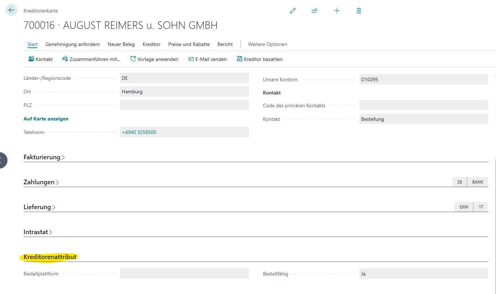The width and height of the screenshot is (496, 294).
Task: Click Kreditor bezahlen action
Action: (x=260, y=59)
